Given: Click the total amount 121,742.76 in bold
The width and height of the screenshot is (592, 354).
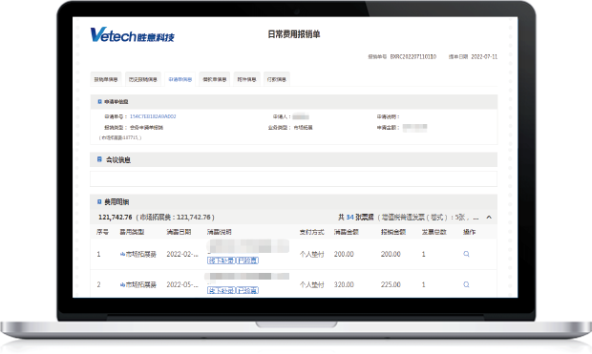Looking at the screenshot, I should pos(116,217).
